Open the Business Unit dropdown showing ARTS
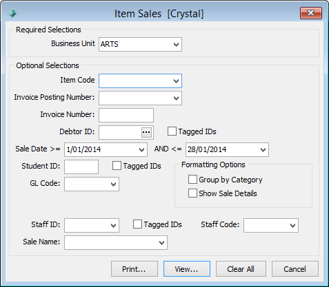The image size is (329, 287). coord(140,44)
